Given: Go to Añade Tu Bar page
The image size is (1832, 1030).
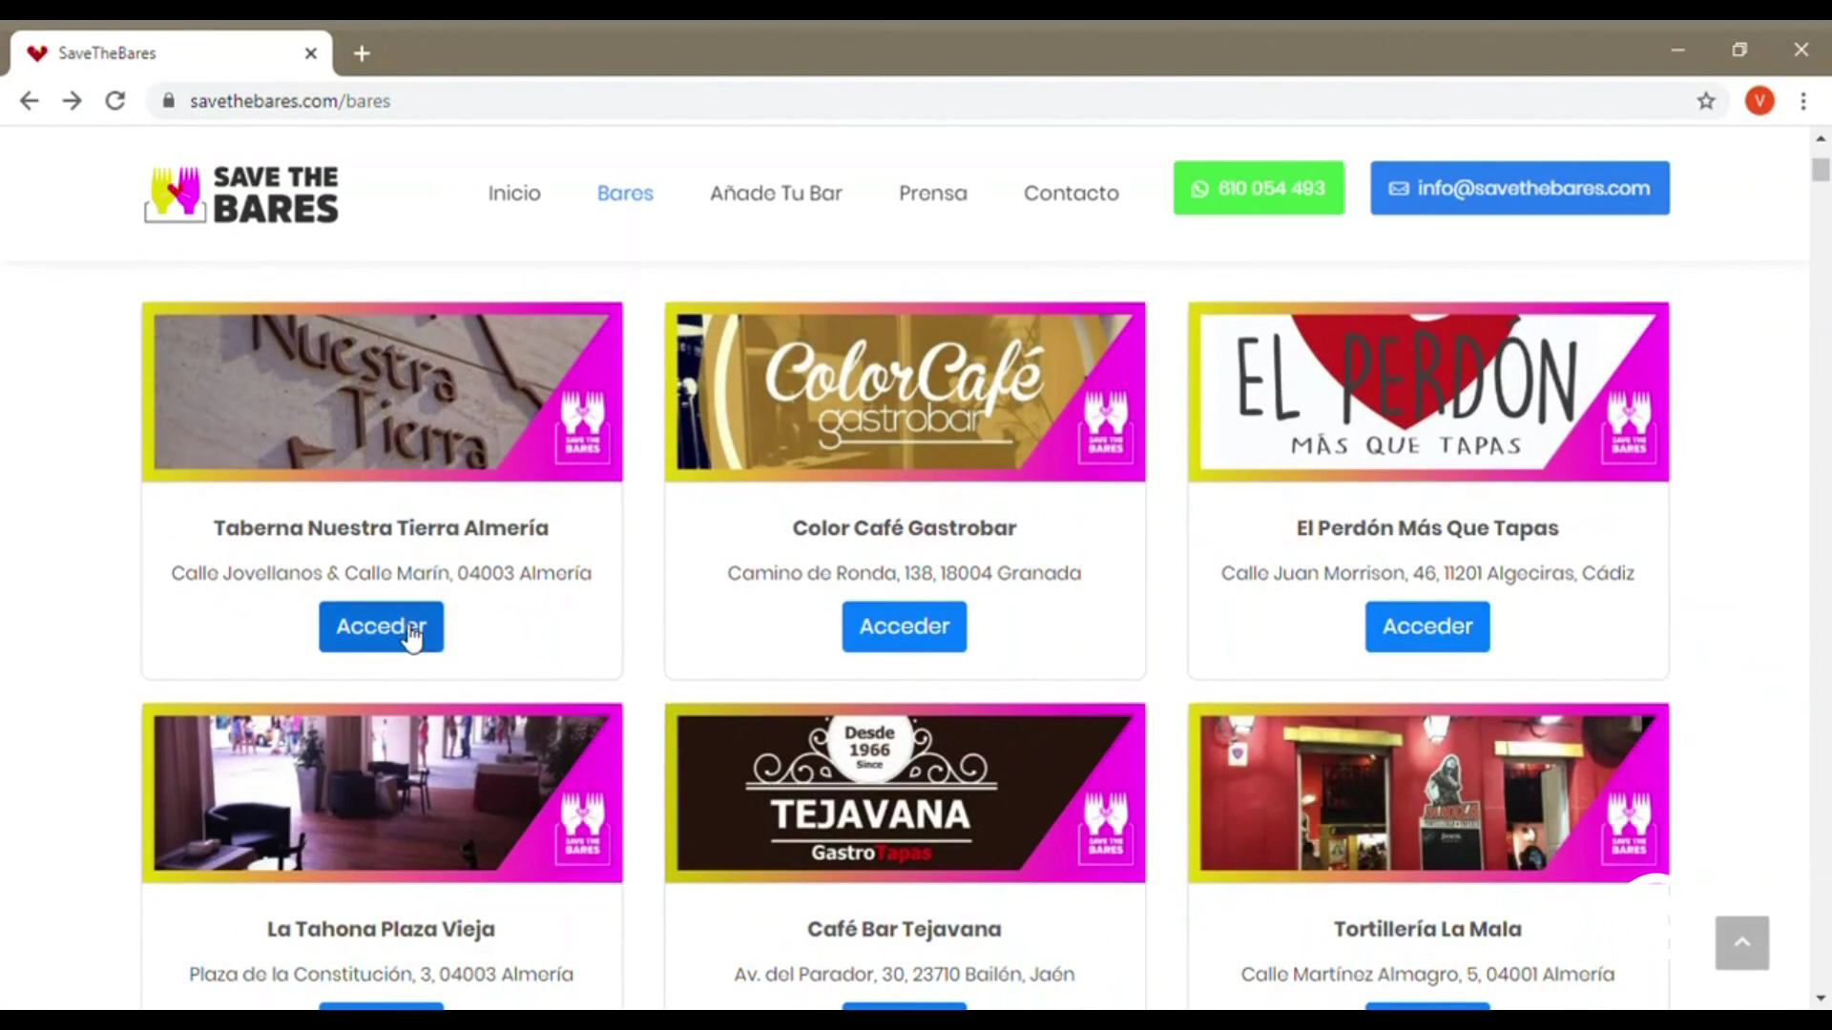Looking at the screenshot, I should pyautogui.click(x=776, y=194).
